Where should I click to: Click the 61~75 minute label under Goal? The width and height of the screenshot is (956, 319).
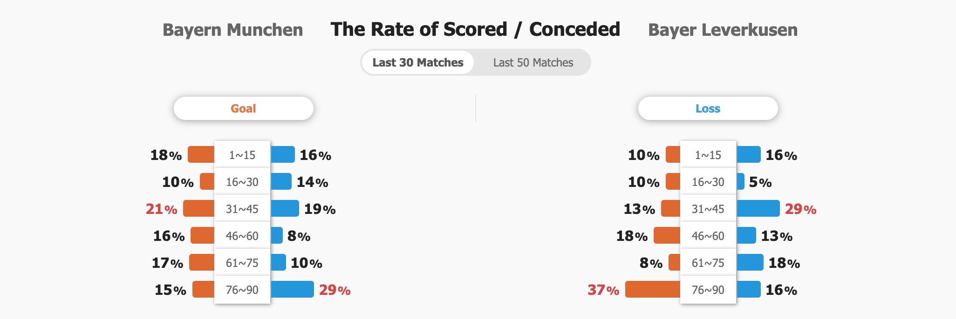coord(242,263)
